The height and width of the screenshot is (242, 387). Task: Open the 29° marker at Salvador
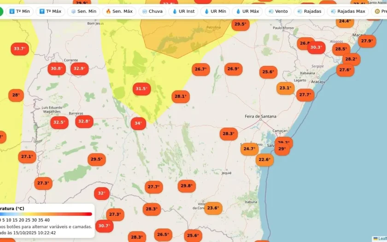pyautogui.click(x=282, y=149)
